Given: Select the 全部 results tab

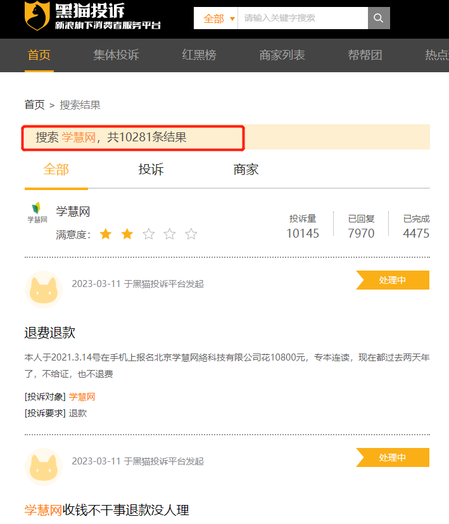Looking at the screenshot, I should (x=56, y=169).
